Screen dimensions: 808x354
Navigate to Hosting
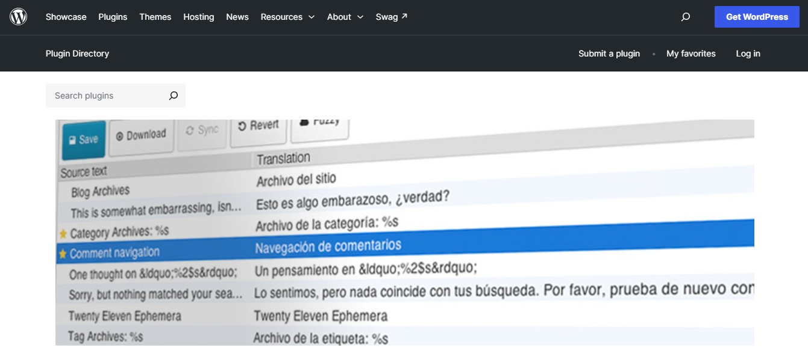199,17
